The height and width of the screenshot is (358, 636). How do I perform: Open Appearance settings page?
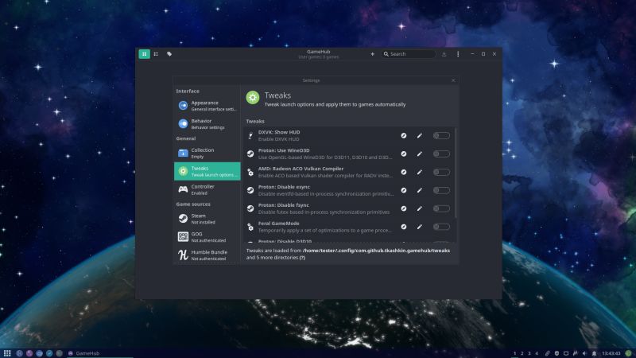point(207,106)
